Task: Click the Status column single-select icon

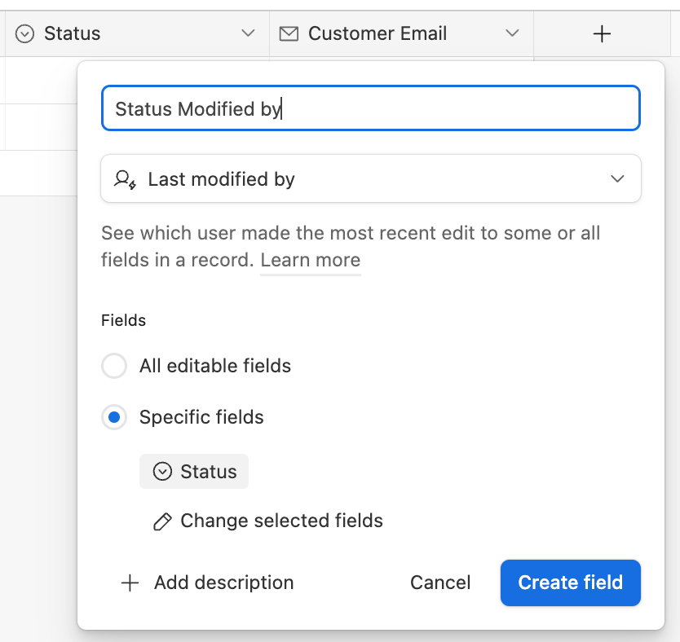Action: click(24, 33)
